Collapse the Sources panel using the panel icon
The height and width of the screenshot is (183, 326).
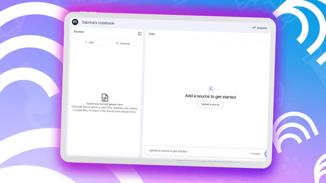point(140,34)
